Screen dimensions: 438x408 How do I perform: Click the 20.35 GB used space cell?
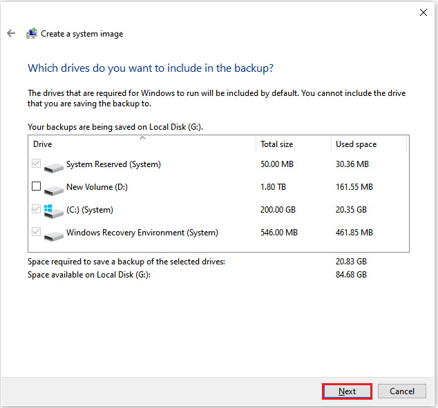point(351,210)
